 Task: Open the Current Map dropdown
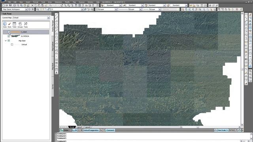[48, 18]
